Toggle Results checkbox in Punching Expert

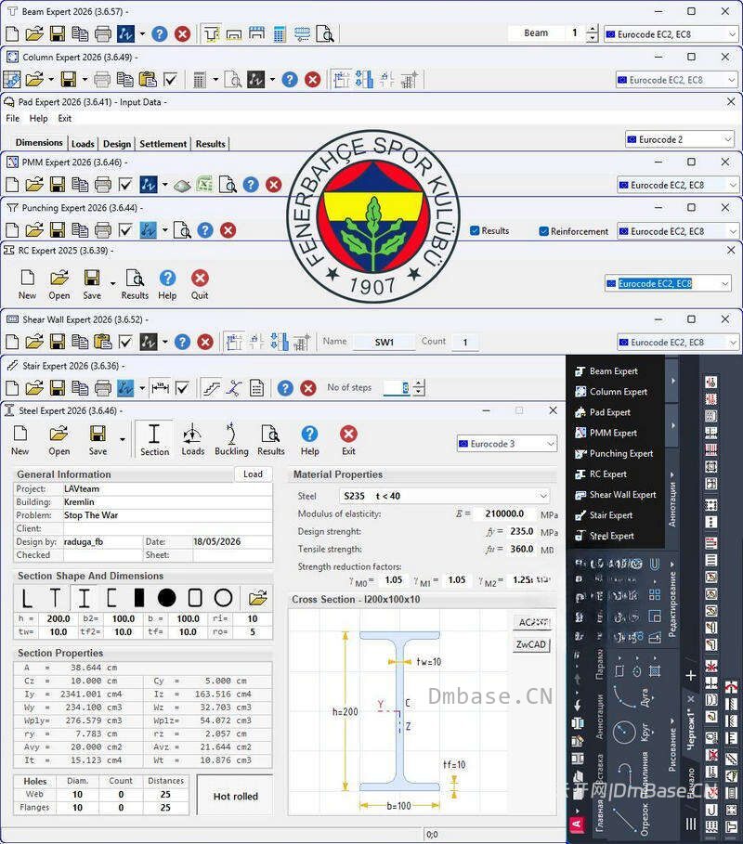475,230
